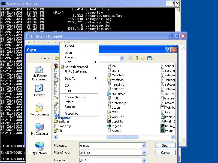Screen dimensions: 218x163
Task: Open My Network places shortcut
Action: tap(40, 148)
